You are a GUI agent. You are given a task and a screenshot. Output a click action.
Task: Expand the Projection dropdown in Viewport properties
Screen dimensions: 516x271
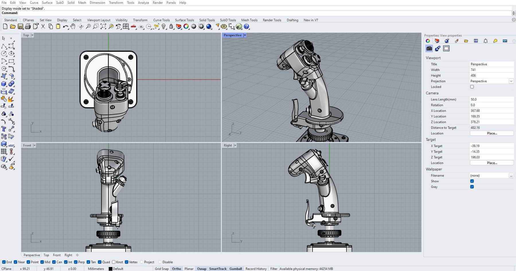511,81
